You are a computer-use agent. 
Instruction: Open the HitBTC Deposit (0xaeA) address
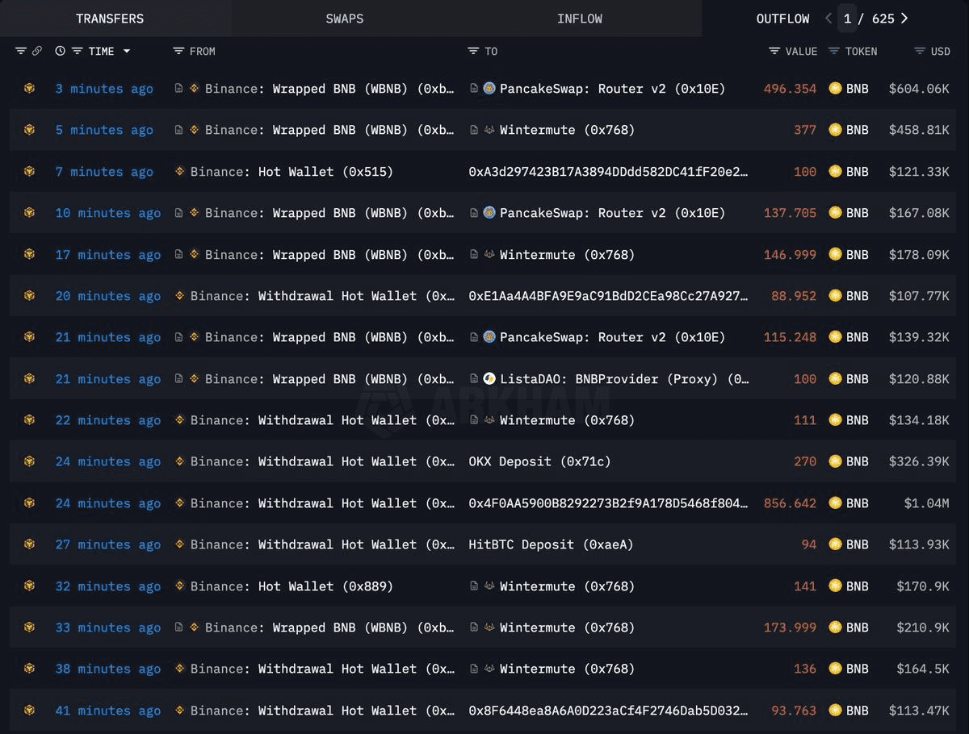click(x=551, y=544)
